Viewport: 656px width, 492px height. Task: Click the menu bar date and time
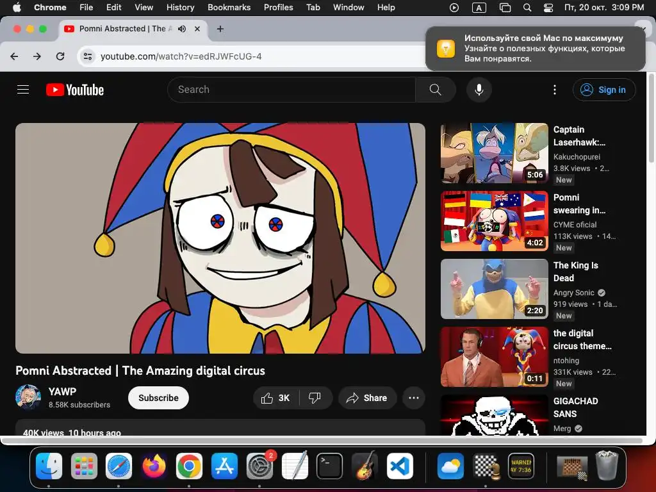pyautogui.click(x=604, y=7)
